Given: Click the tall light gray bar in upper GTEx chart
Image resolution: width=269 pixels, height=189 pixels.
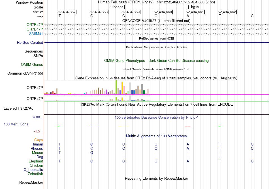Looking at the screenshot, I should (130, 88).
